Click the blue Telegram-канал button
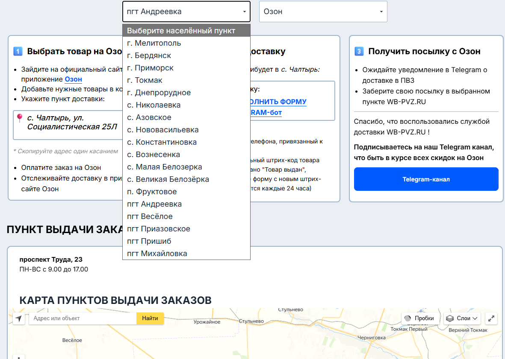 tap(426, 179)
